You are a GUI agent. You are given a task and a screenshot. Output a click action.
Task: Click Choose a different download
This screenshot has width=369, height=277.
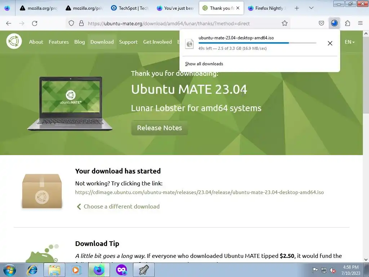click(x=118, y=207)
